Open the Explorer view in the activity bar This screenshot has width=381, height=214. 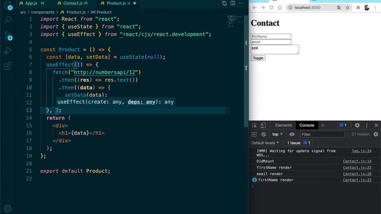(x=8, y=5)
